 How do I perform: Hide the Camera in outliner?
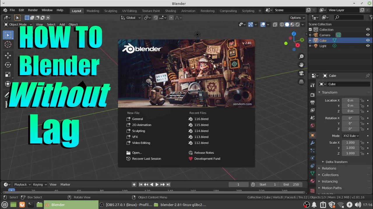coord(368,35)
